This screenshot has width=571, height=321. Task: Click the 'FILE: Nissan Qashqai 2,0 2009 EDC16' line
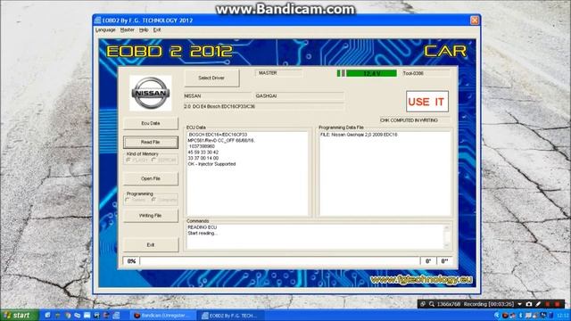(359, 135)
